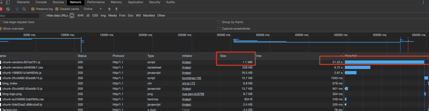Click the inspect element cursor icon
This screenshot has height=111, width=429.
1,2
